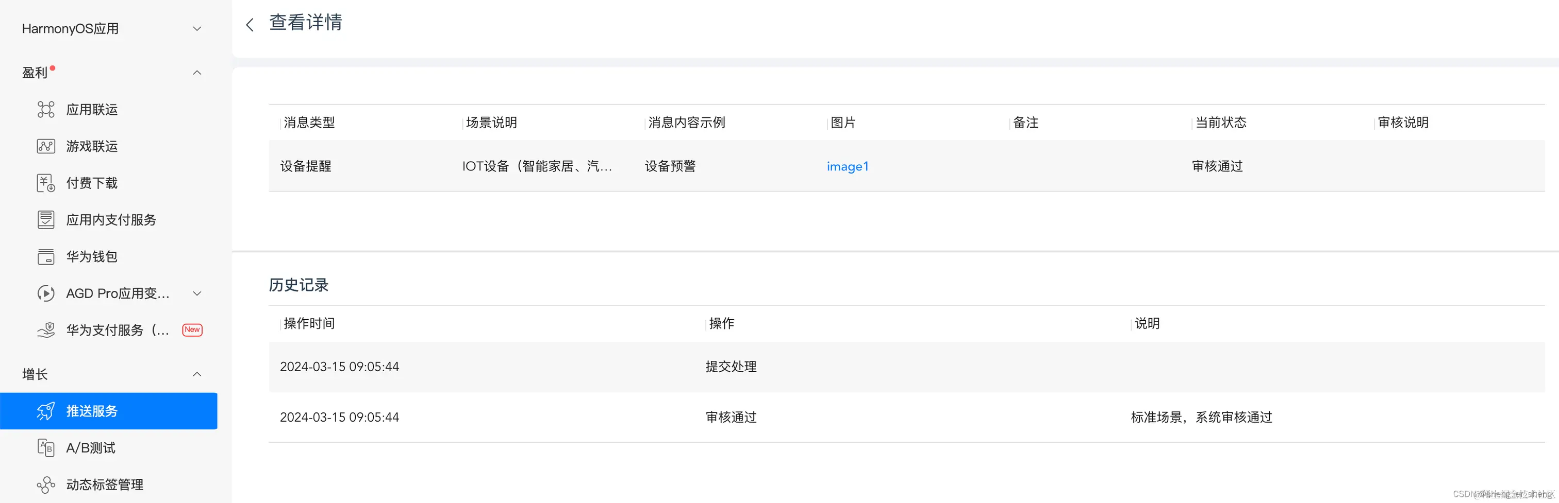Viewport: 1559px width, 503px height.
Task: Open 付费下载 menu item
Action: (x=92, y=184)
